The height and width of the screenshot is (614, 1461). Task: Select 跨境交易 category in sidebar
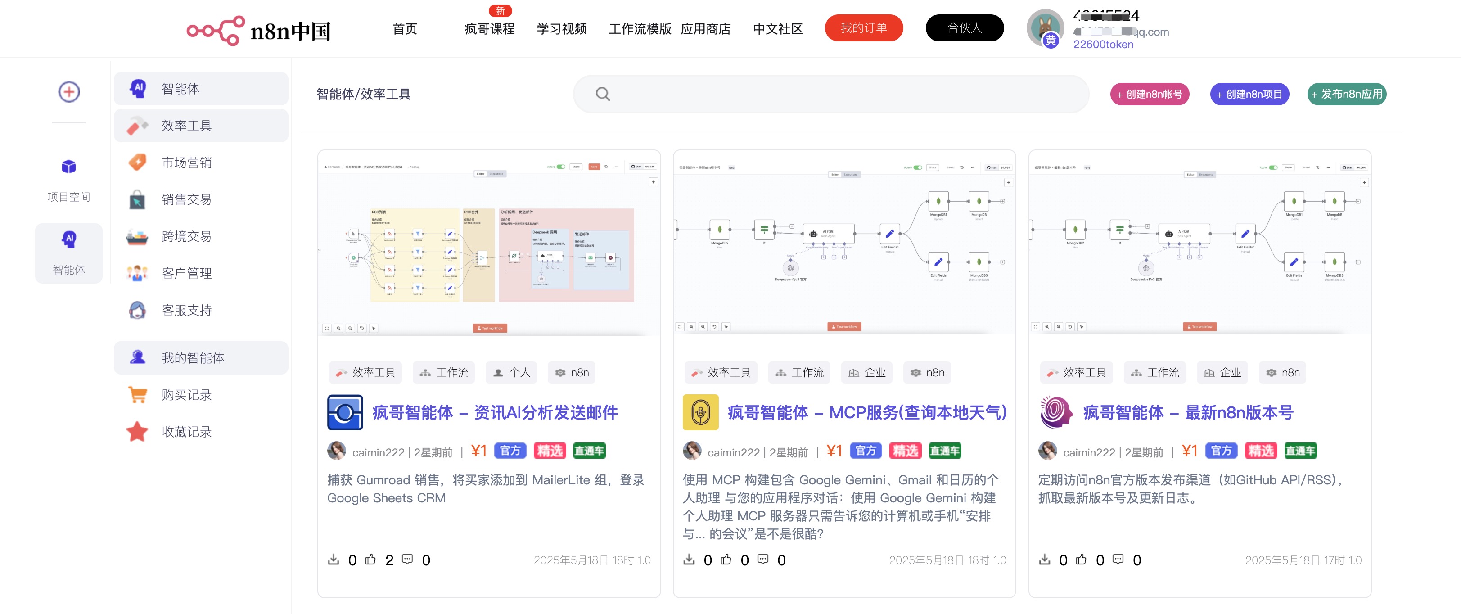pos(201,236)
